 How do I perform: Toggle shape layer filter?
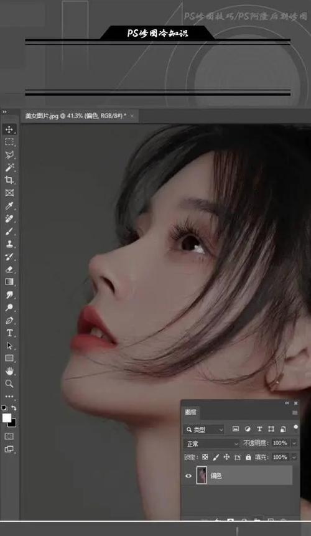point(271,430)
